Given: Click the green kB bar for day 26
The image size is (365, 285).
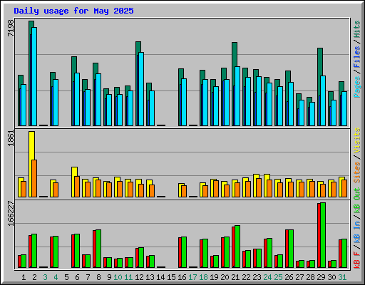Looking at the screenshot, I should (x=291, y=249).
